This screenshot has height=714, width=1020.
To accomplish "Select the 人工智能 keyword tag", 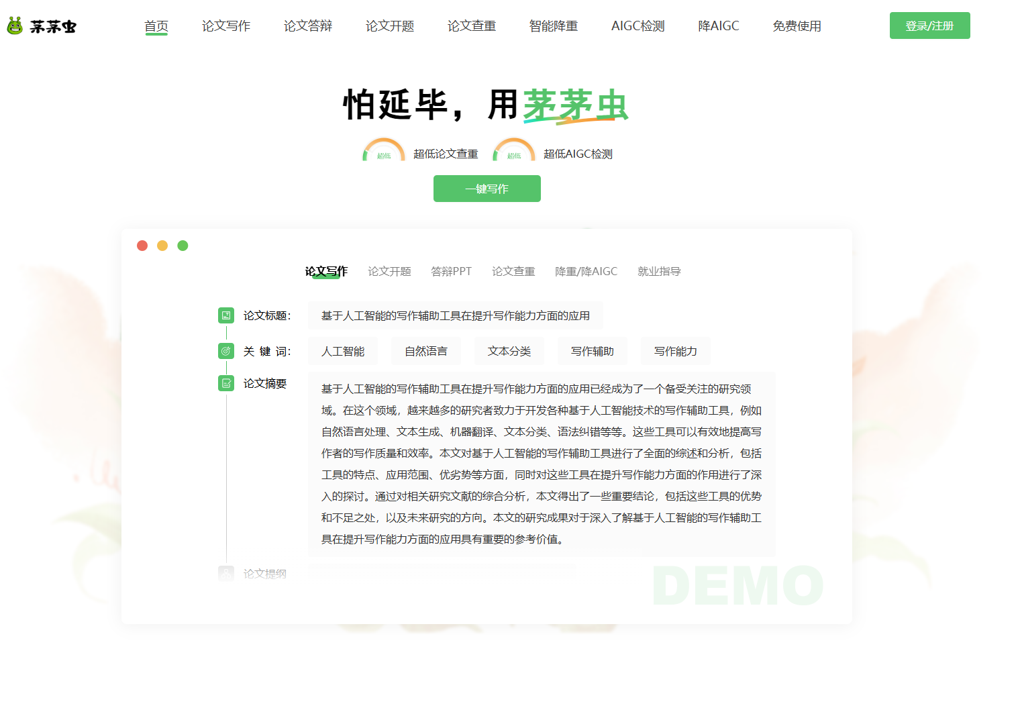I will click(x=343, y=351).
